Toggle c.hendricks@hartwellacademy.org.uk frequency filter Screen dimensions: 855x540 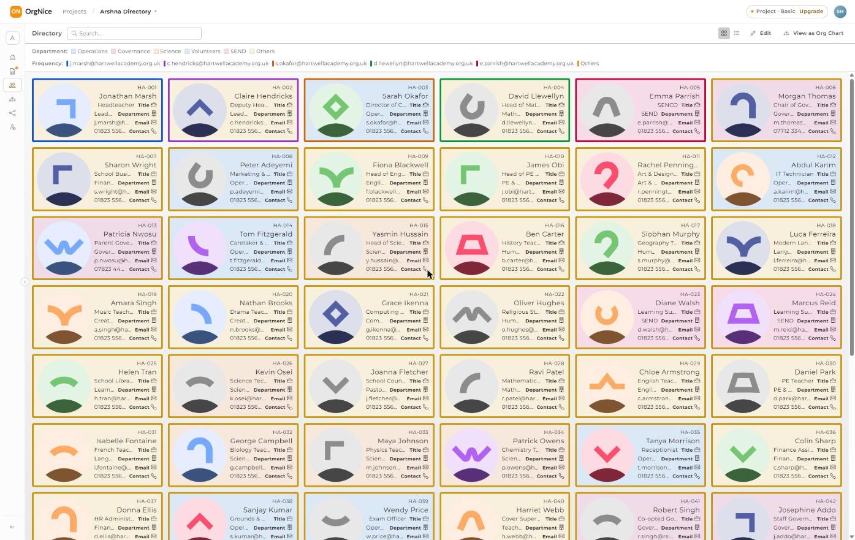coord(217,63)
